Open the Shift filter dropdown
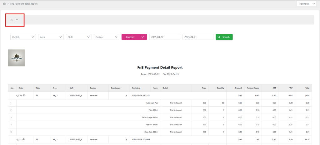 (x=78, y=37)
